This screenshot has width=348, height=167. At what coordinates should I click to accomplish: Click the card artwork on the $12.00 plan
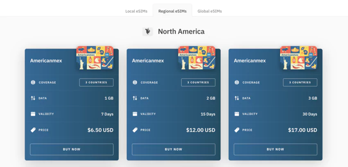[x=197, y=58]
